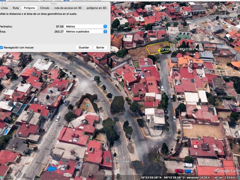The height and width of the screenshot is (180, 240).
Task: Switch to the Círculo tab
Action: coord(45,8)
